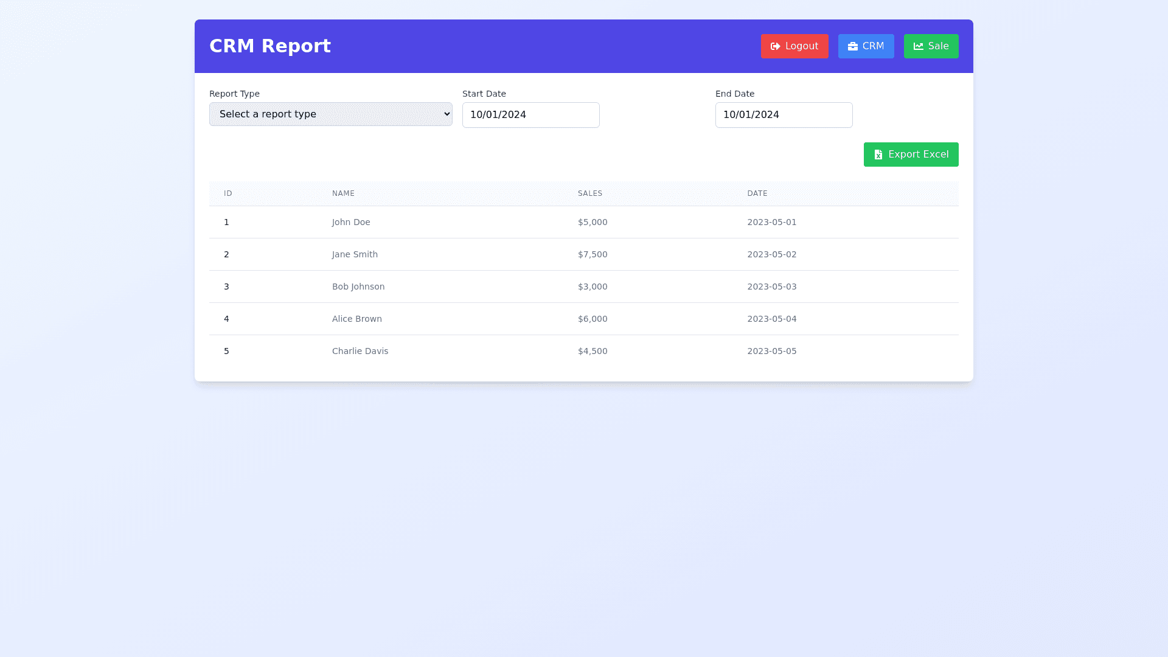The height and width of the screenshot is (657, 1168).
Task: Click the red Logout button label
Action: (x=801, y=46)
